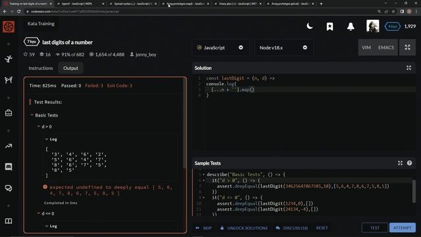Screen dimensions: 421x237
Task: Click UNLOCK SOLUTIONS
Action: (x=244, y=228)
